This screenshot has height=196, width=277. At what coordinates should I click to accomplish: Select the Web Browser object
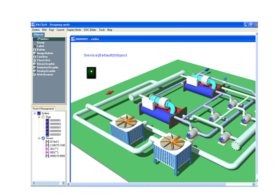tap(45, 74)
